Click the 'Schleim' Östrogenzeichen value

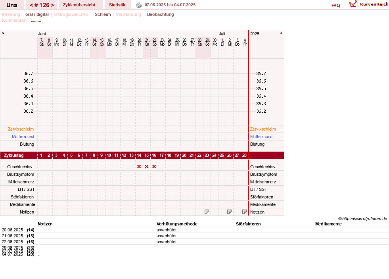coord(103,14)
